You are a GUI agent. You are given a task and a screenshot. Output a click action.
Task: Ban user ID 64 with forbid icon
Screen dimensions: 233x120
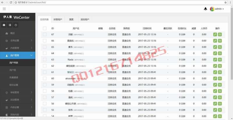pyautogui.click(x=220, y=53)
